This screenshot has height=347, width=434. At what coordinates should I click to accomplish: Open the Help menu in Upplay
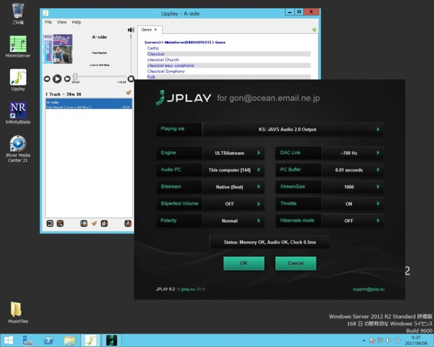point(76,22)
